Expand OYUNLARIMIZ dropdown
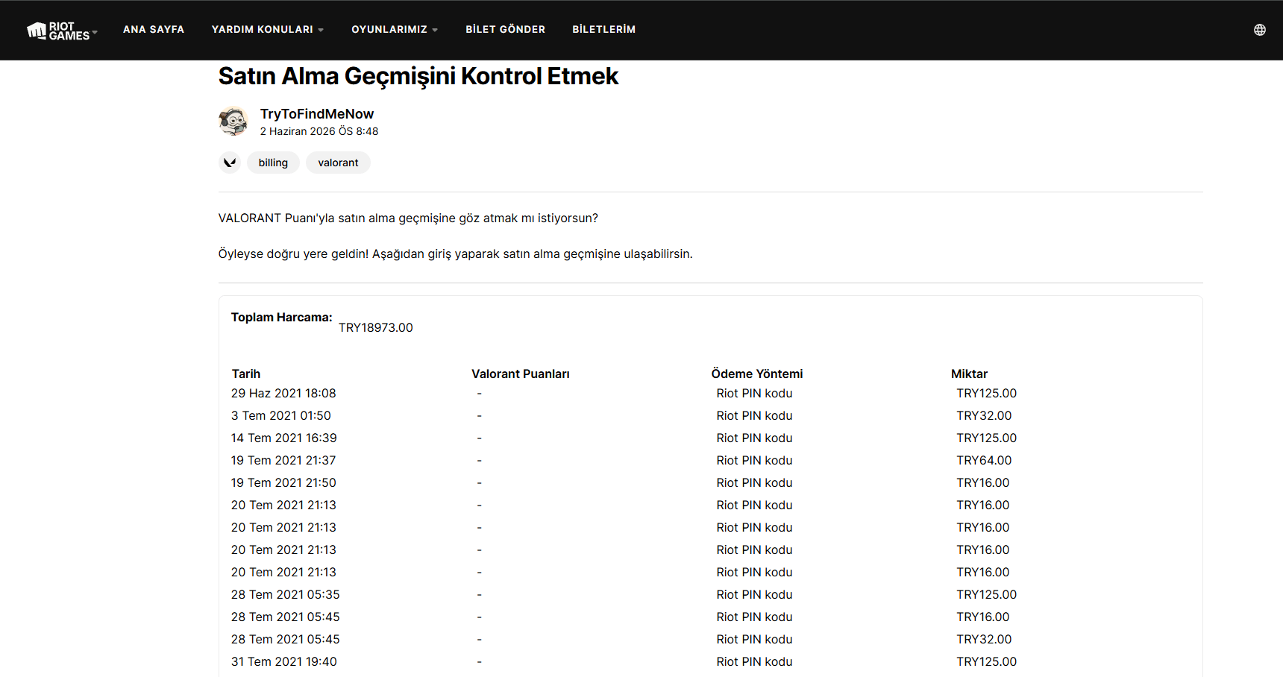This screenshot has width=1283, height=677. coord(395,30)
